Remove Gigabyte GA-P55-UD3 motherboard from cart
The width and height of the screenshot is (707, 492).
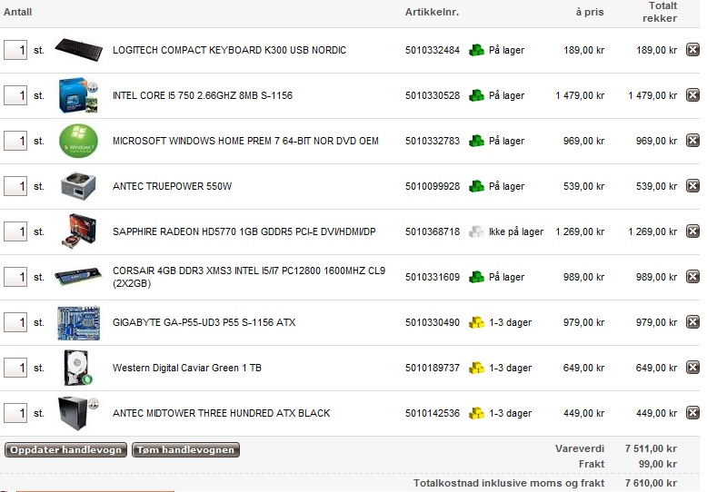click(692, 322)
